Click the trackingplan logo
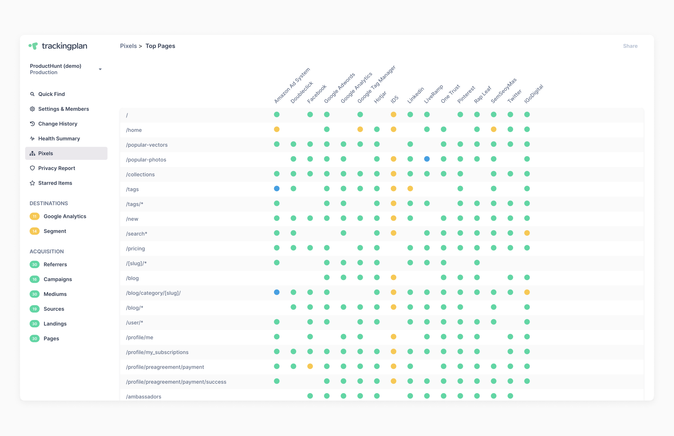This screenshot has height=436, width=674. pyautogui.click(x=58, y=46)
